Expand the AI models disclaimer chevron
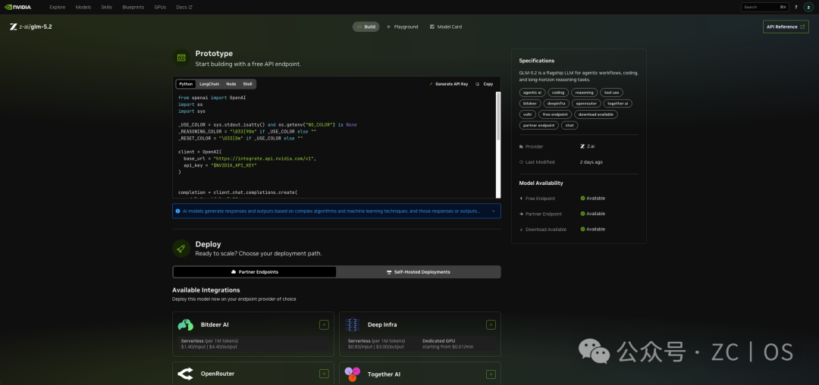The width and height of the screenshot is (819, 385). click(493, 211)
